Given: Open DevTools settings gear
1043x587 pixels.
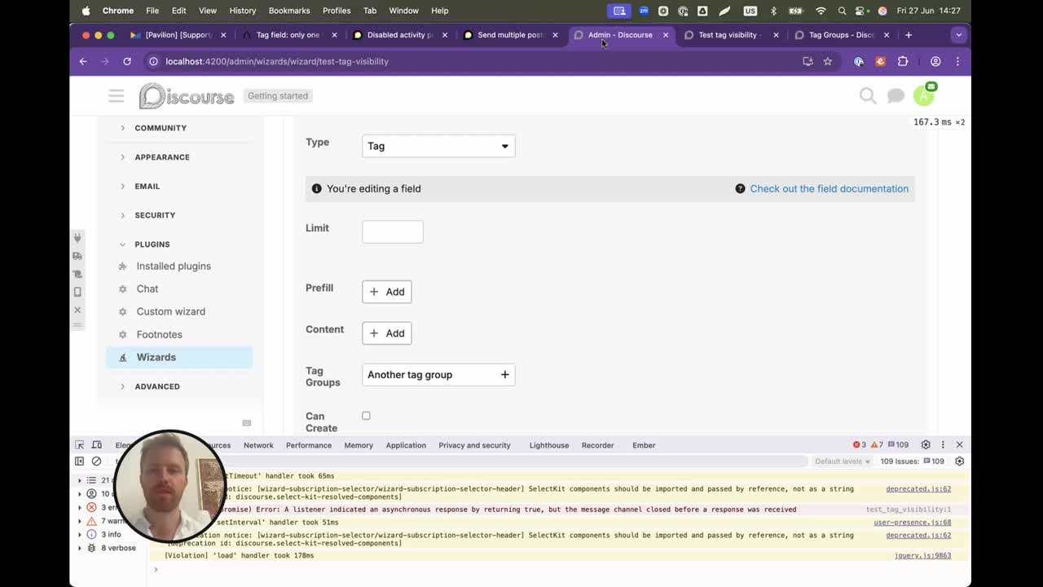Looking at the screenshot, I should point(926,445).
